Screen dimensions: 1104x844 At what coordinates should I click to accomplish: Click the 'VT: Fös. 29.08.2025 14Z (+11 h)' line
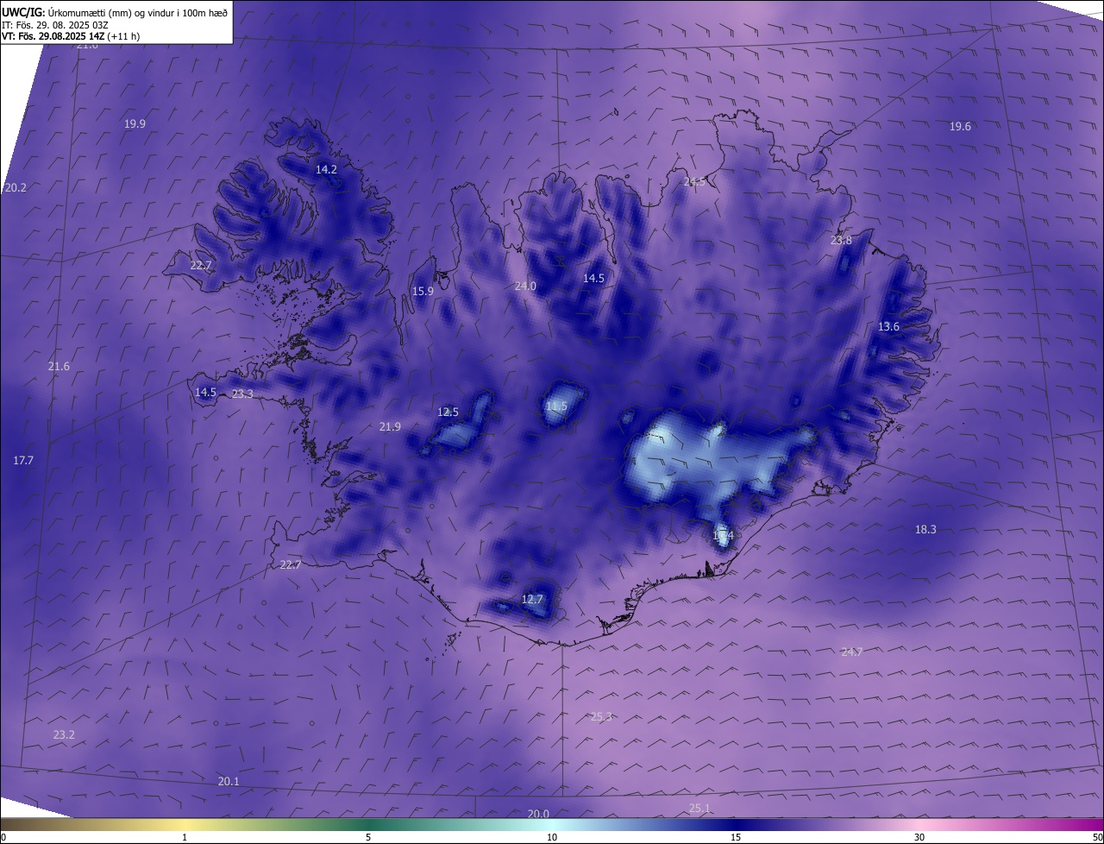pos(71,36)
